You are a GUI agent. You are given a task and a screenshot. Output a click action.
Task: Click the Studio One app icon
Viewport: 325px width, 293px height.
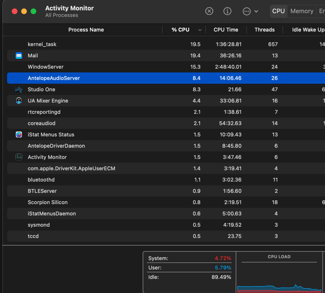click(x=19, y=89)
